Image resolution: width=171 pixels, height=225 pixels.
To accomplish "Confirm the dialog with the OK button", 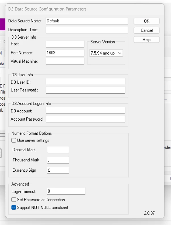I will coord(146,21).
